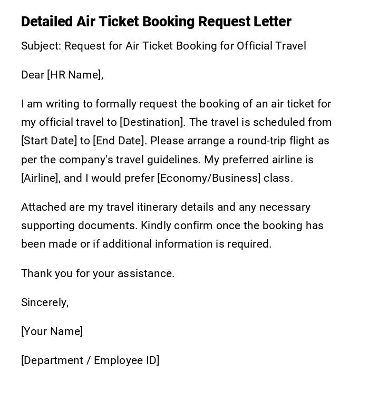Click the 'Detailed Air Ticket Booking Request Letter' heading

pyautogui.click(x=156, y=22)
